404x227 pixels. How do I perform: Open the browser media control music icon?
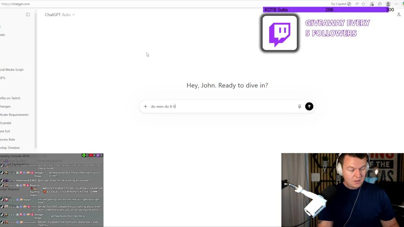click(372, 4)
